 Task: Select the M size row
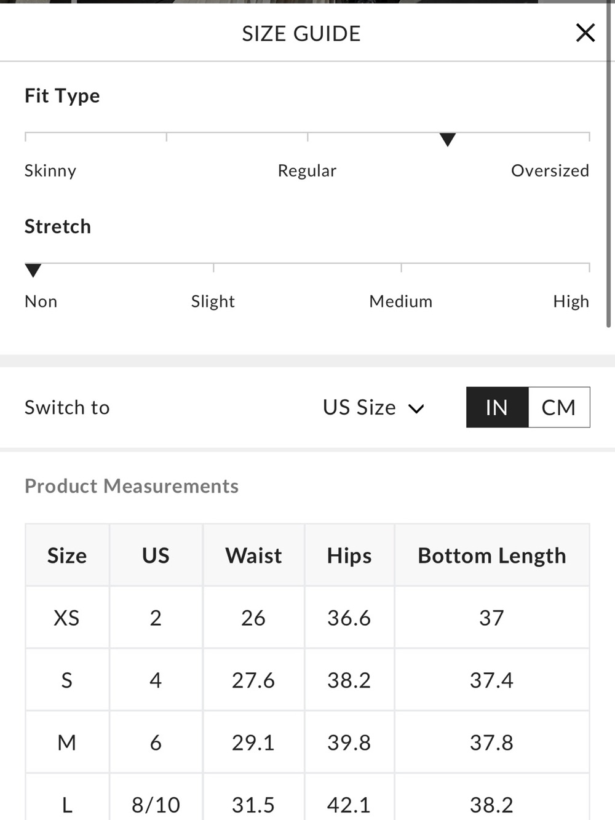click(307, 742)
